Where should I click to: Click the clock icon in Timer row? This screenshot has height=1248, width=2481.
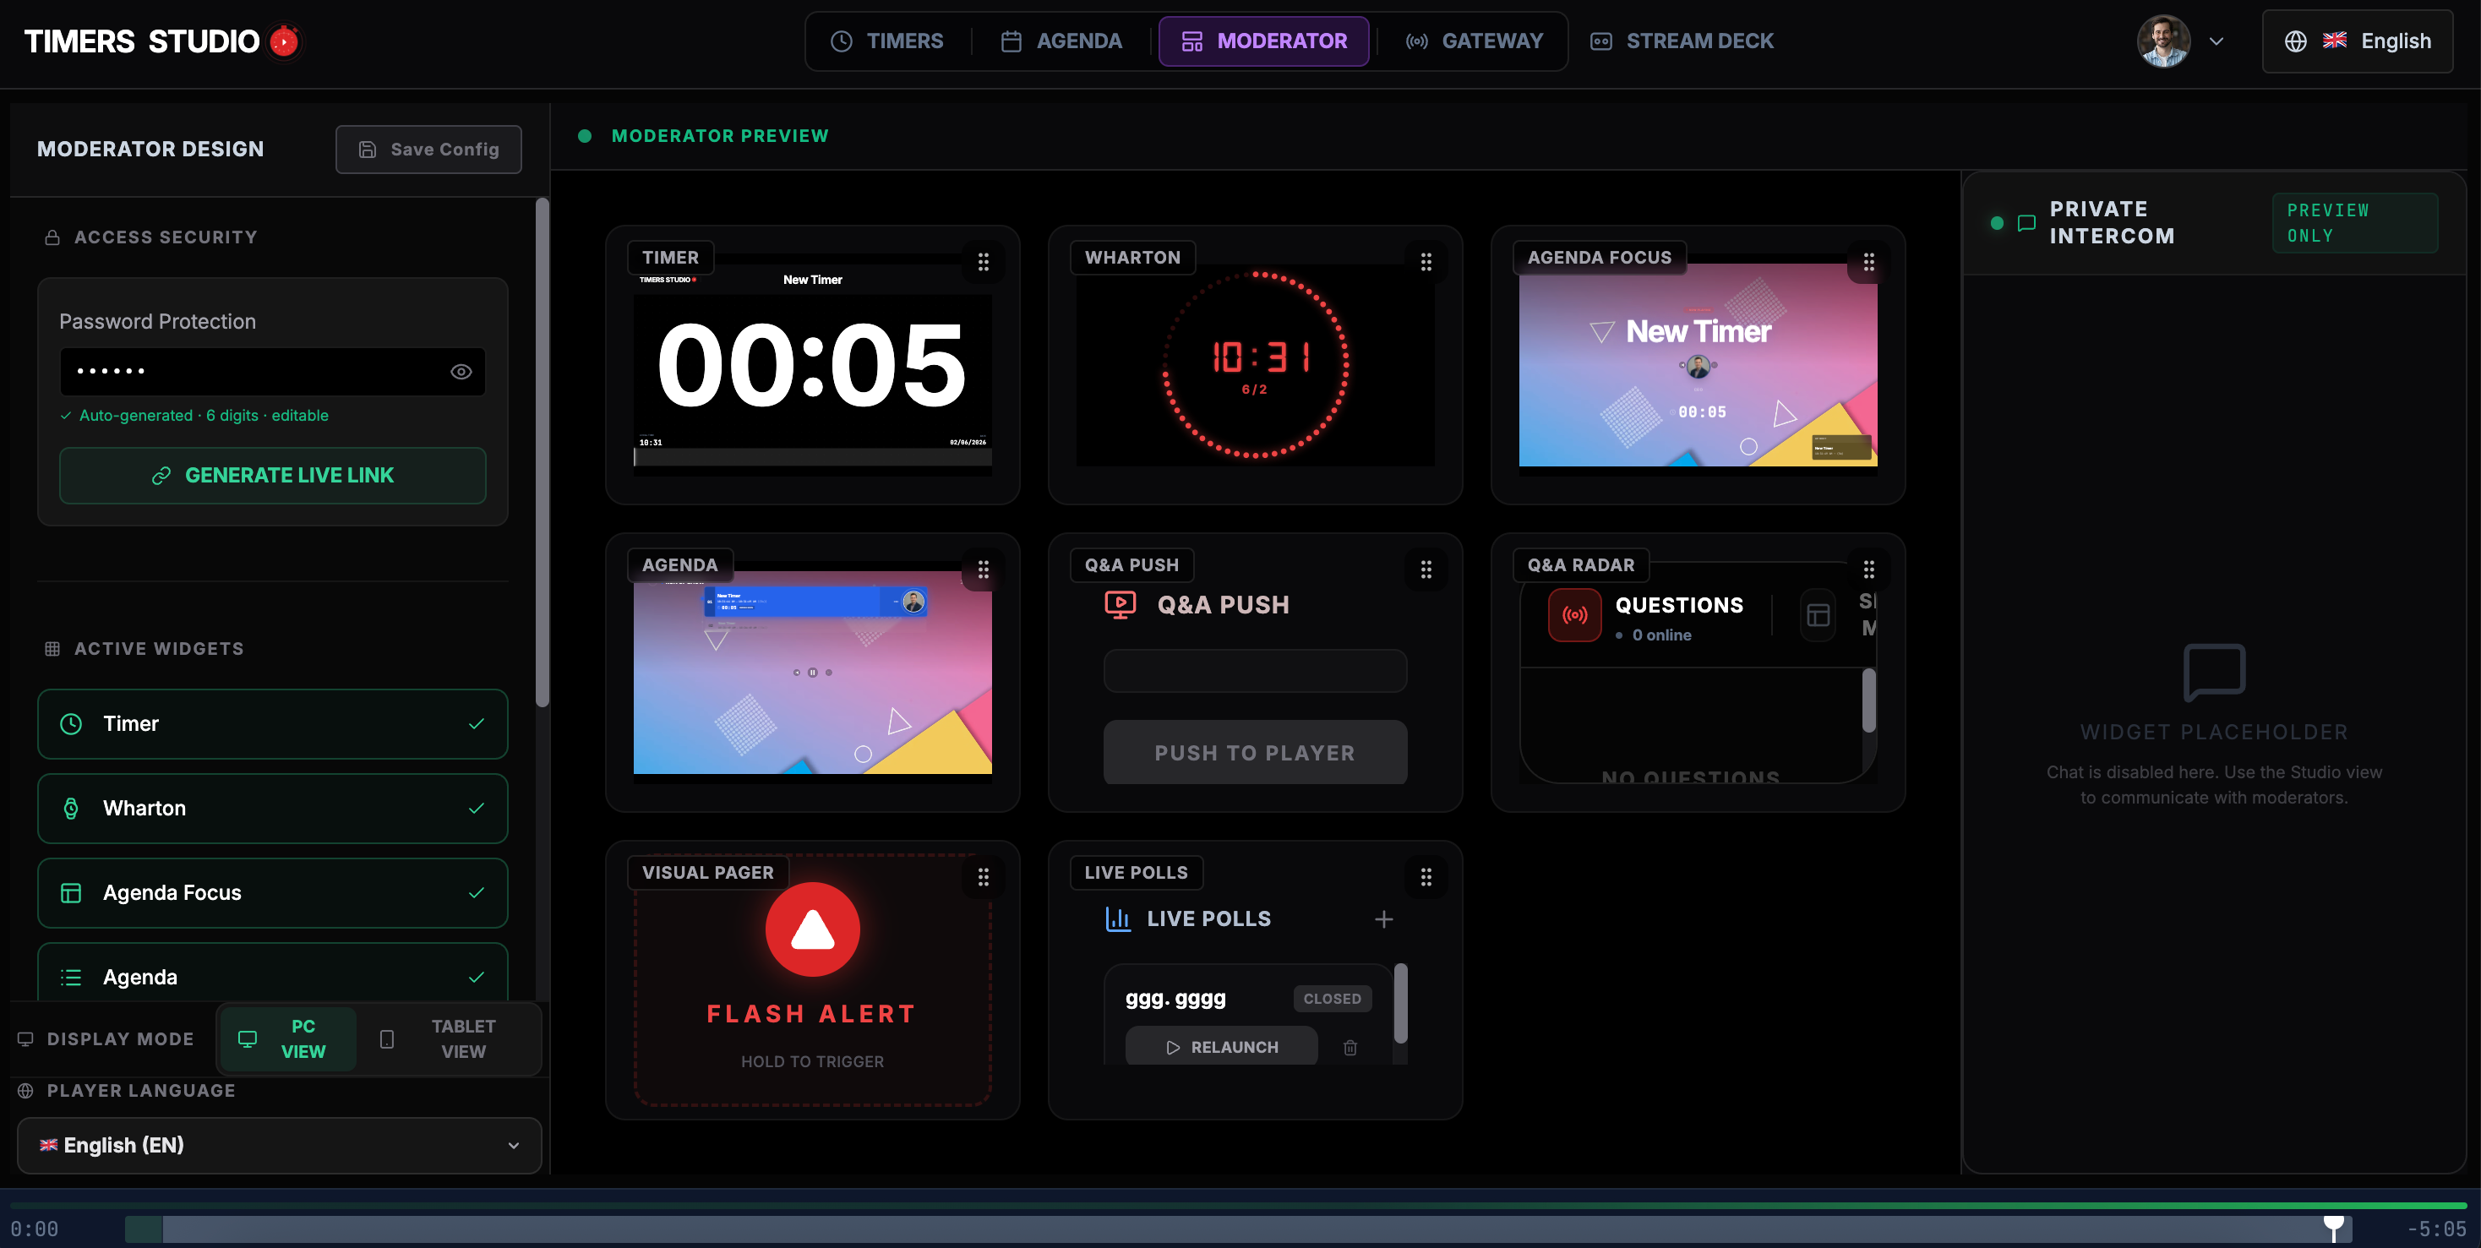[71, 724]
